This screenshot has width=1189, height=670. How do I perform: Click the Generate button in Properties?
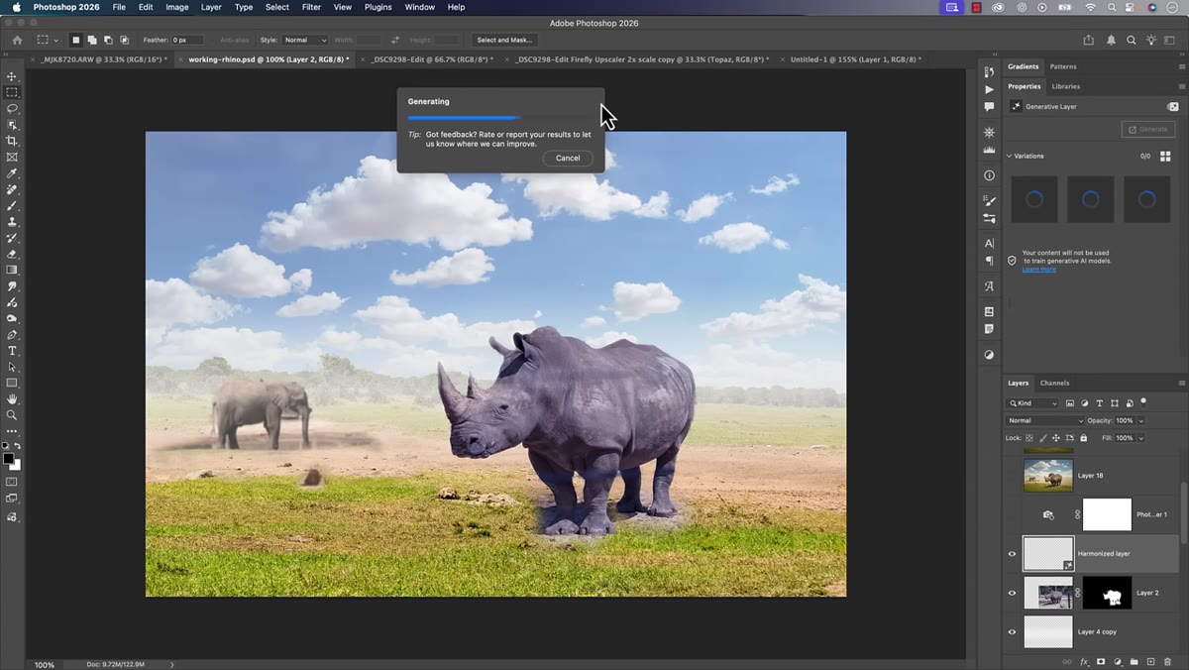pos(1148,129)
